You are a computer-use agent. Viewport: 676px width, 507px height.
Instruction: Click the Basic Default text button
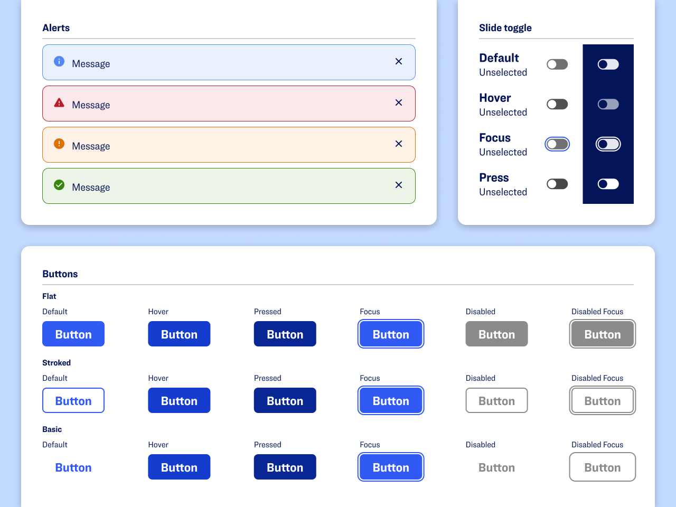(73, 467)
